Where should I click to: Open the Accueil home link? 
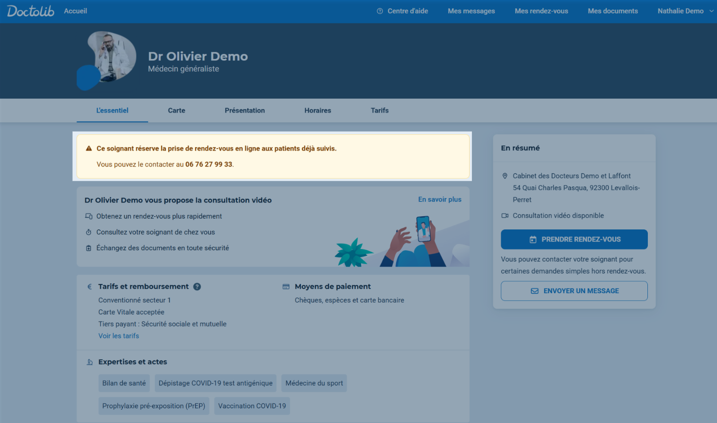[75, 11]
